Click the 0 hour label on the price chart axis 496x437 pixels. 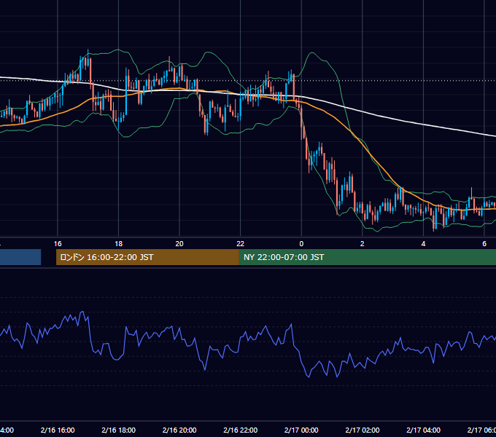tap(301, 244)
